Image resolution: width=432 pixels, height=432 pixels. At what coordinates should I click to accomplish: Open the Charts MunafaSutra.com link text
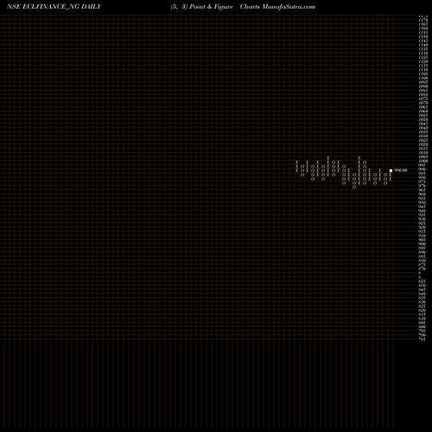pos(277,7)
